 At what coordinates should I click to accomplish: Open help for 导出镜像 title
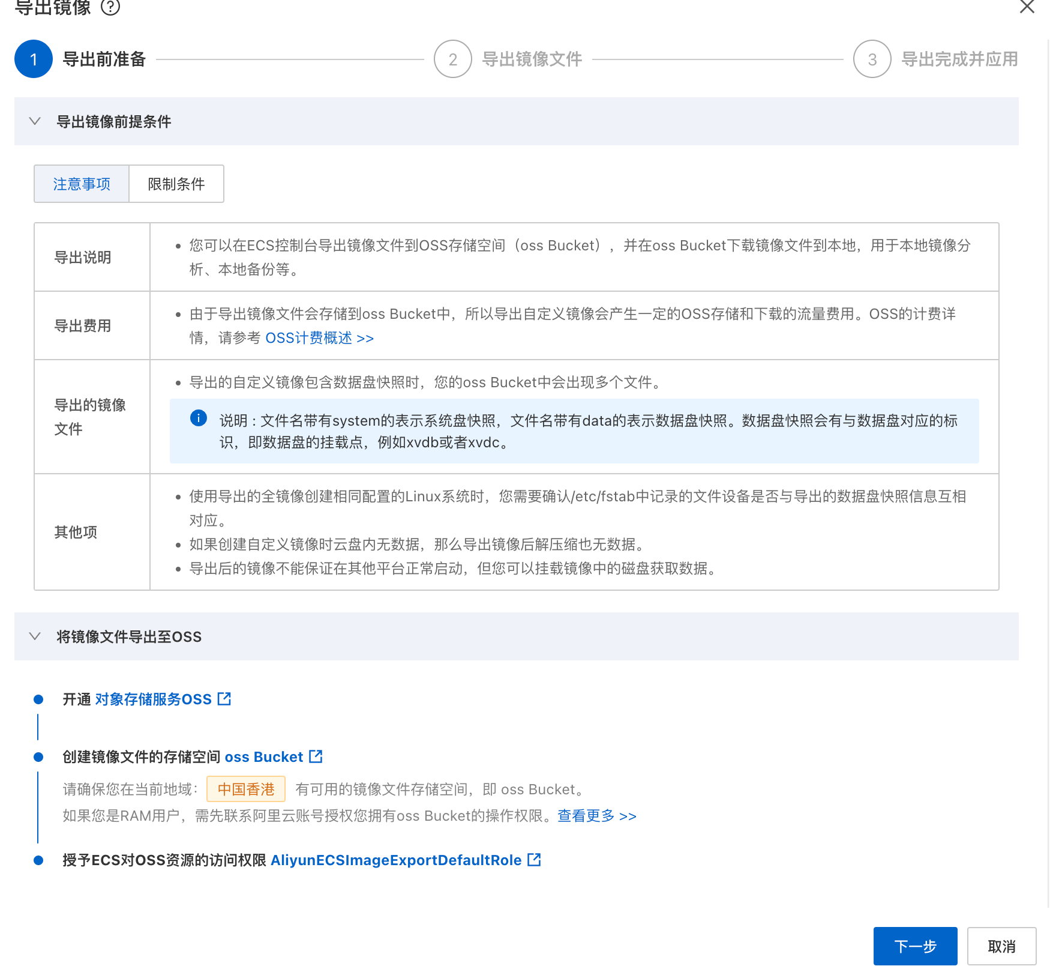(110, 7)
